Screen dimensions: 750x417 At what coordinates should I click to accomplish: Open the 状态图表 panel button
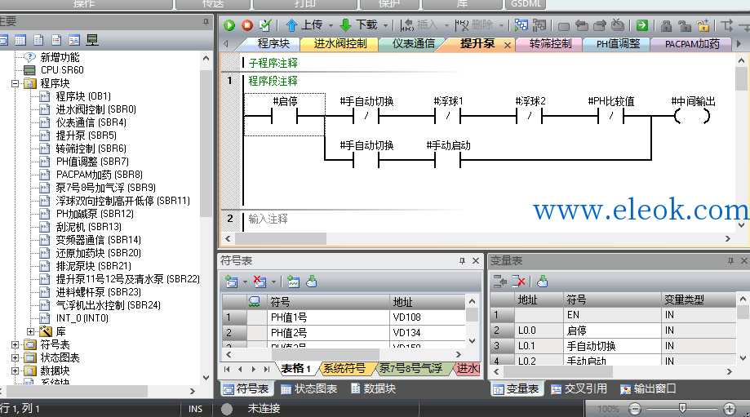309,389
